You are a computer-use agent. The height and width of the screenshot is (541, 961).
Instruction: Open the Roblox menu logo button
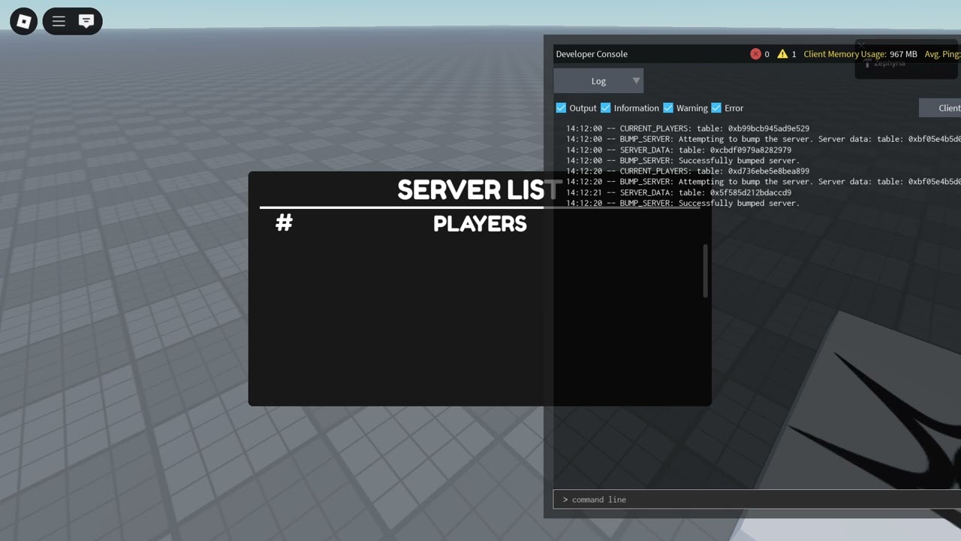[x=23, y=21]
